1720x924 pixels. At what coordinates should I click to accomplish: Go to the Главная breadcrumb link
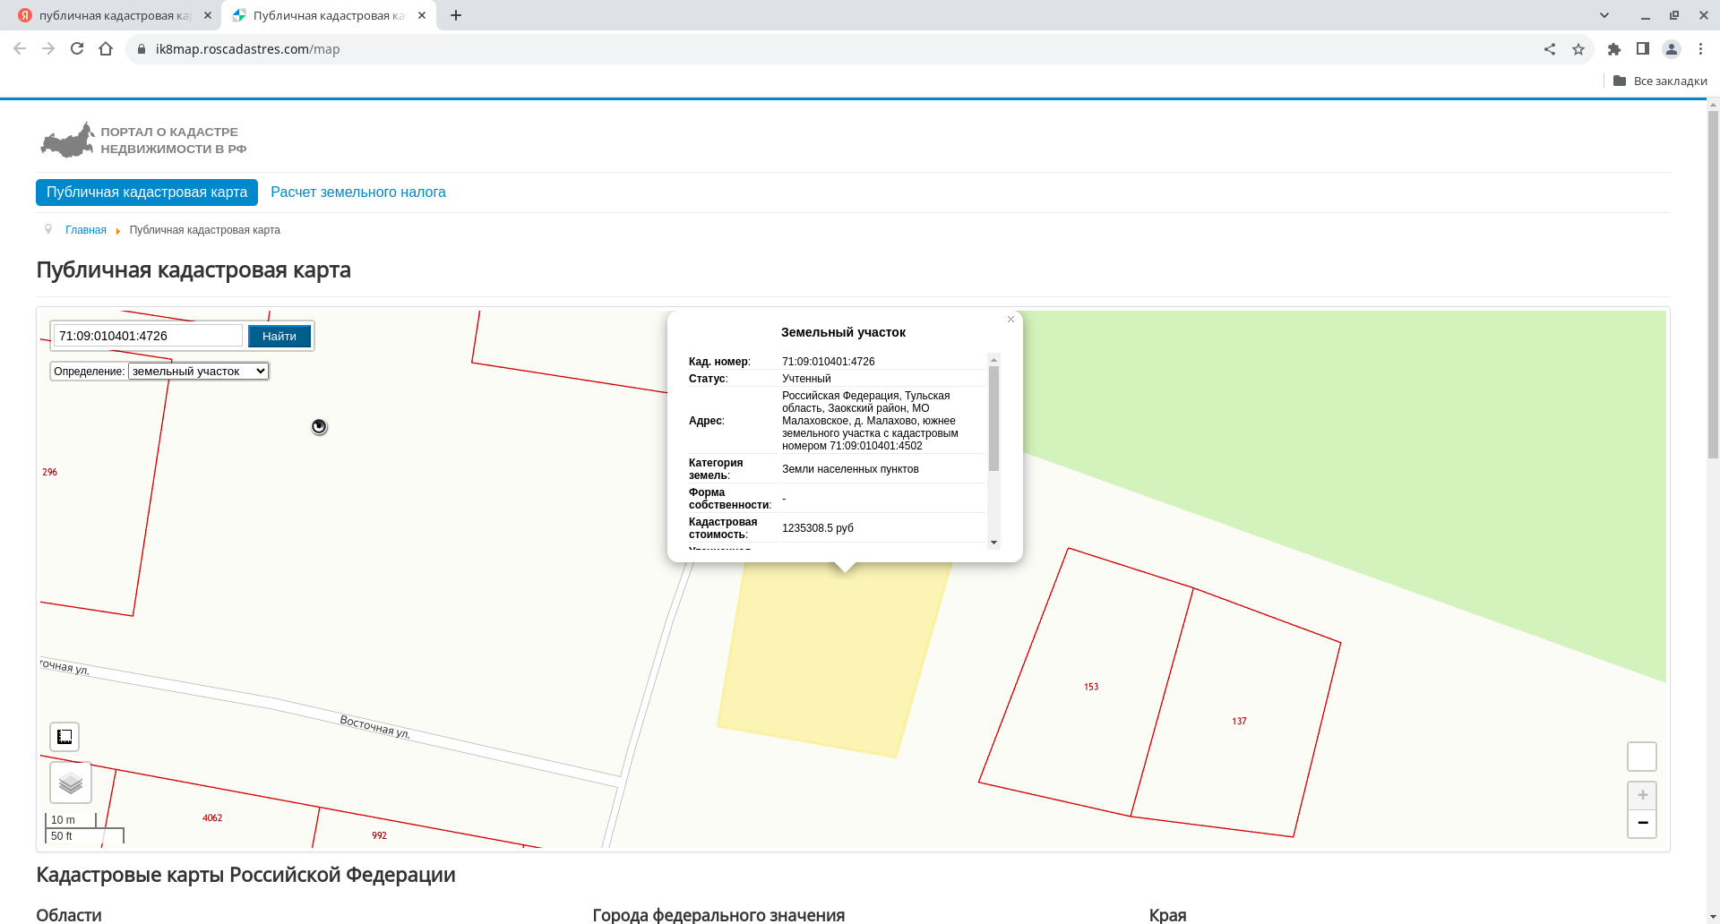point(86,230)
